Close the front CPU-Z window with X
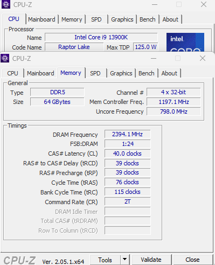The height and width of the screenshot is (265, 215). coord(203,58)
